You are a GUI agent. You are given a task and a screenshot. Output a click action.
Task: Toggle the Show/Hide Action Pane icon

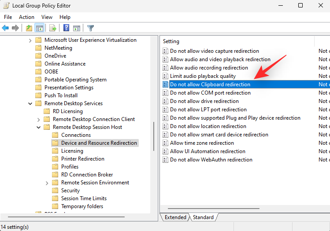(77, 28)
